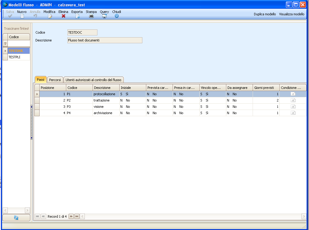The image size is (309, 230).
Task: Click the Esporta export icon
Action: [77, 16]
